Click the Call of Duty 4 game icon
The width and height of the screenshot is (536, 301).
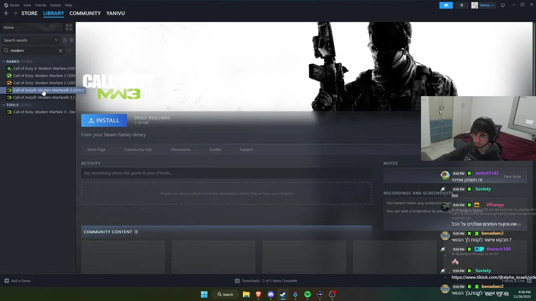9,69
